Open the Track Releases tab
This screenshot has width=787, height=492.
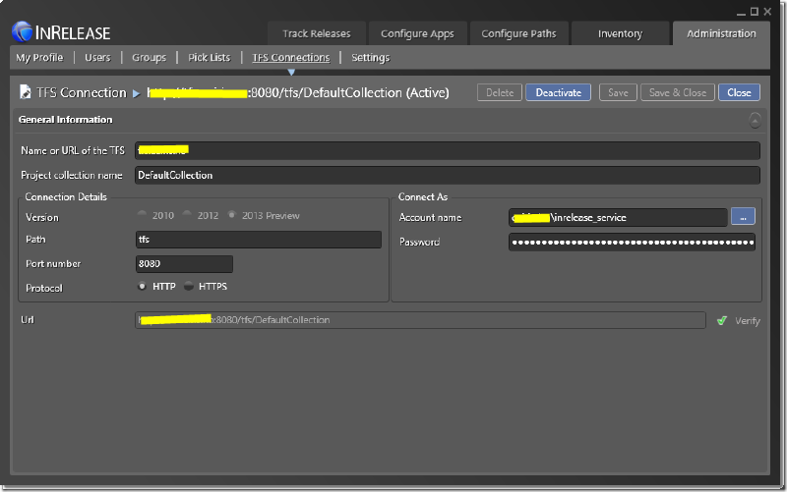tap(316, 33)
